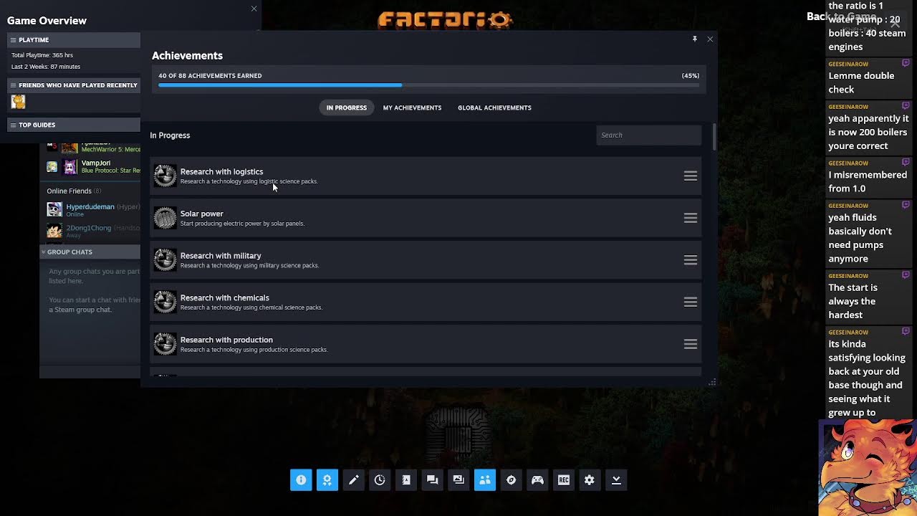Open menu handle for Research with logistics

(x=691, y=176)
